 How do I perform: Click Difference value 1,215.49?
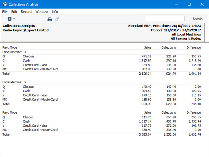coord(195,61)
